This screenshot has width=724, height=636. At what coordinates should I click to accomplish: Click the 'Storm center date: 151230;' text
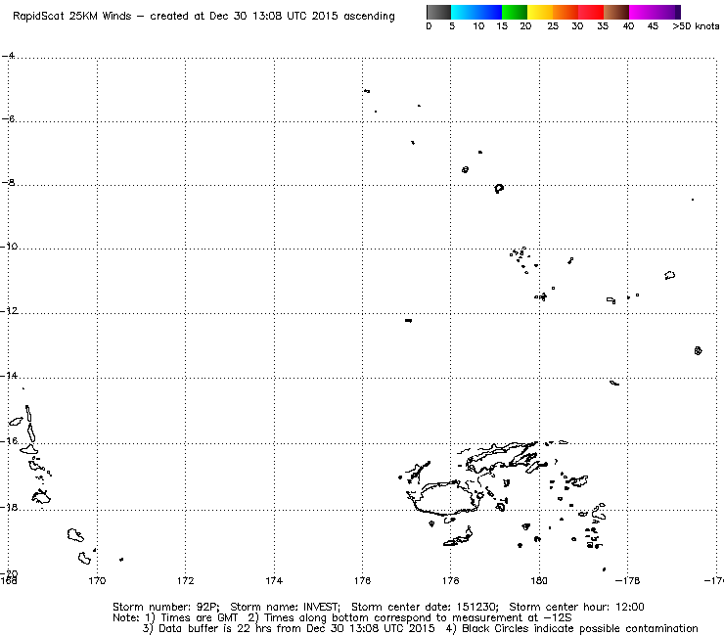tap(425, 607)
